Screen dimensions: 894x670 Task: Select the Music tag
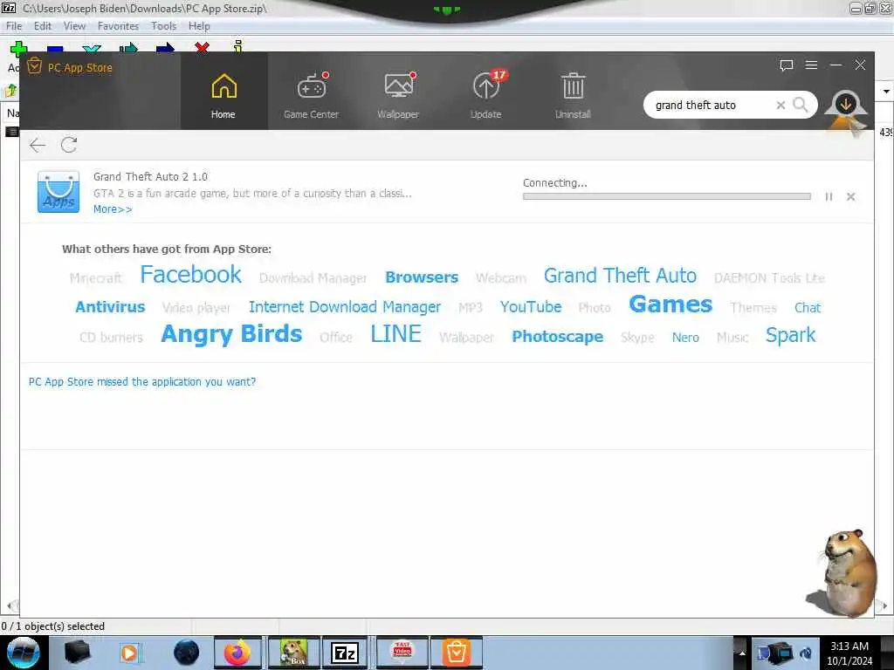pyautogui.click(x=732, y=338)
